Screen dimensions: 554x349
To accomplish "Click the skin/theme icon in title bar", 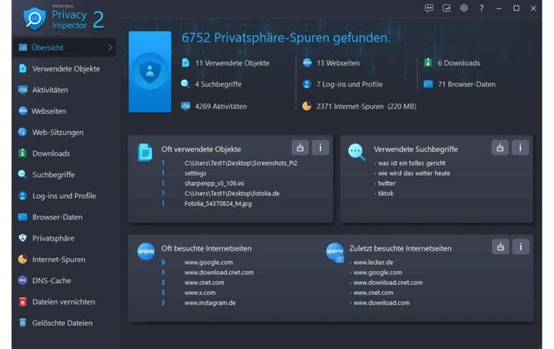I will 446,8.
